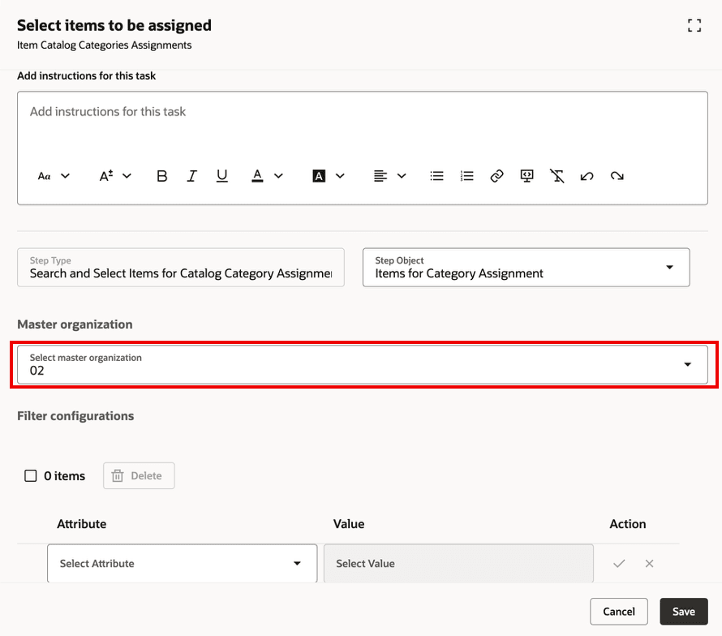Image resolution: width=722 pixels, height=636 pixels.
Task: Undo the last editing action
Action: click(x=587, y=176)
